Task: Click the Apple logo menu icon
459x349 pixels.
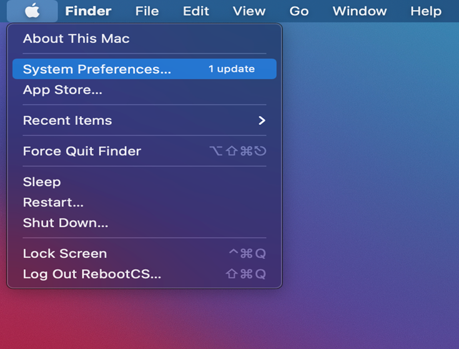Action: [x=32, y=11]
